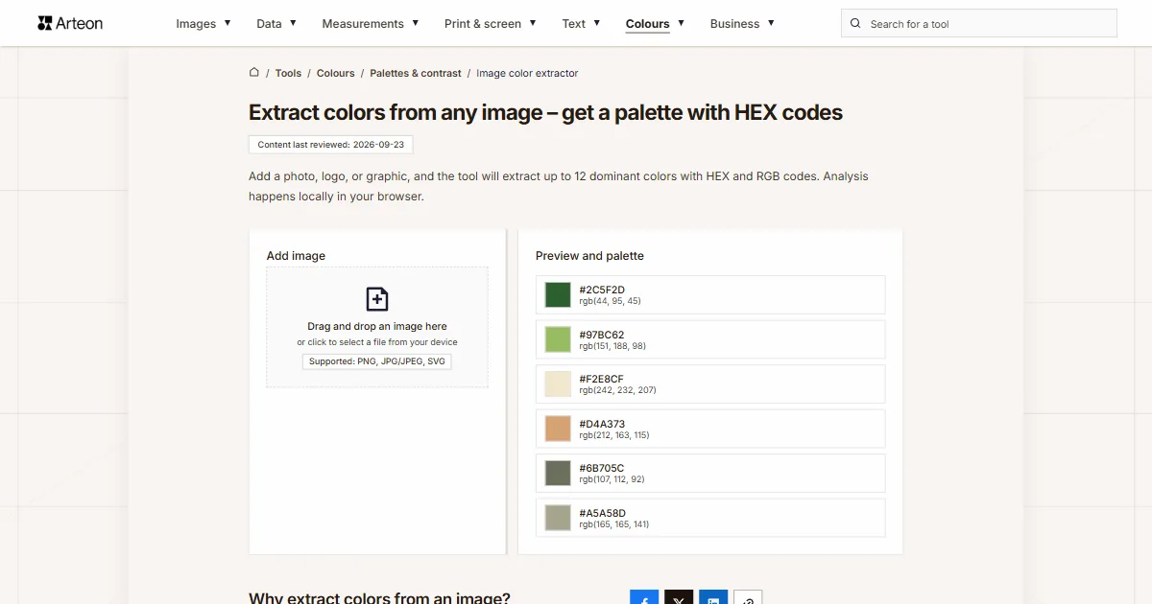Click the Preview and palette heading

tap(589, 256)
